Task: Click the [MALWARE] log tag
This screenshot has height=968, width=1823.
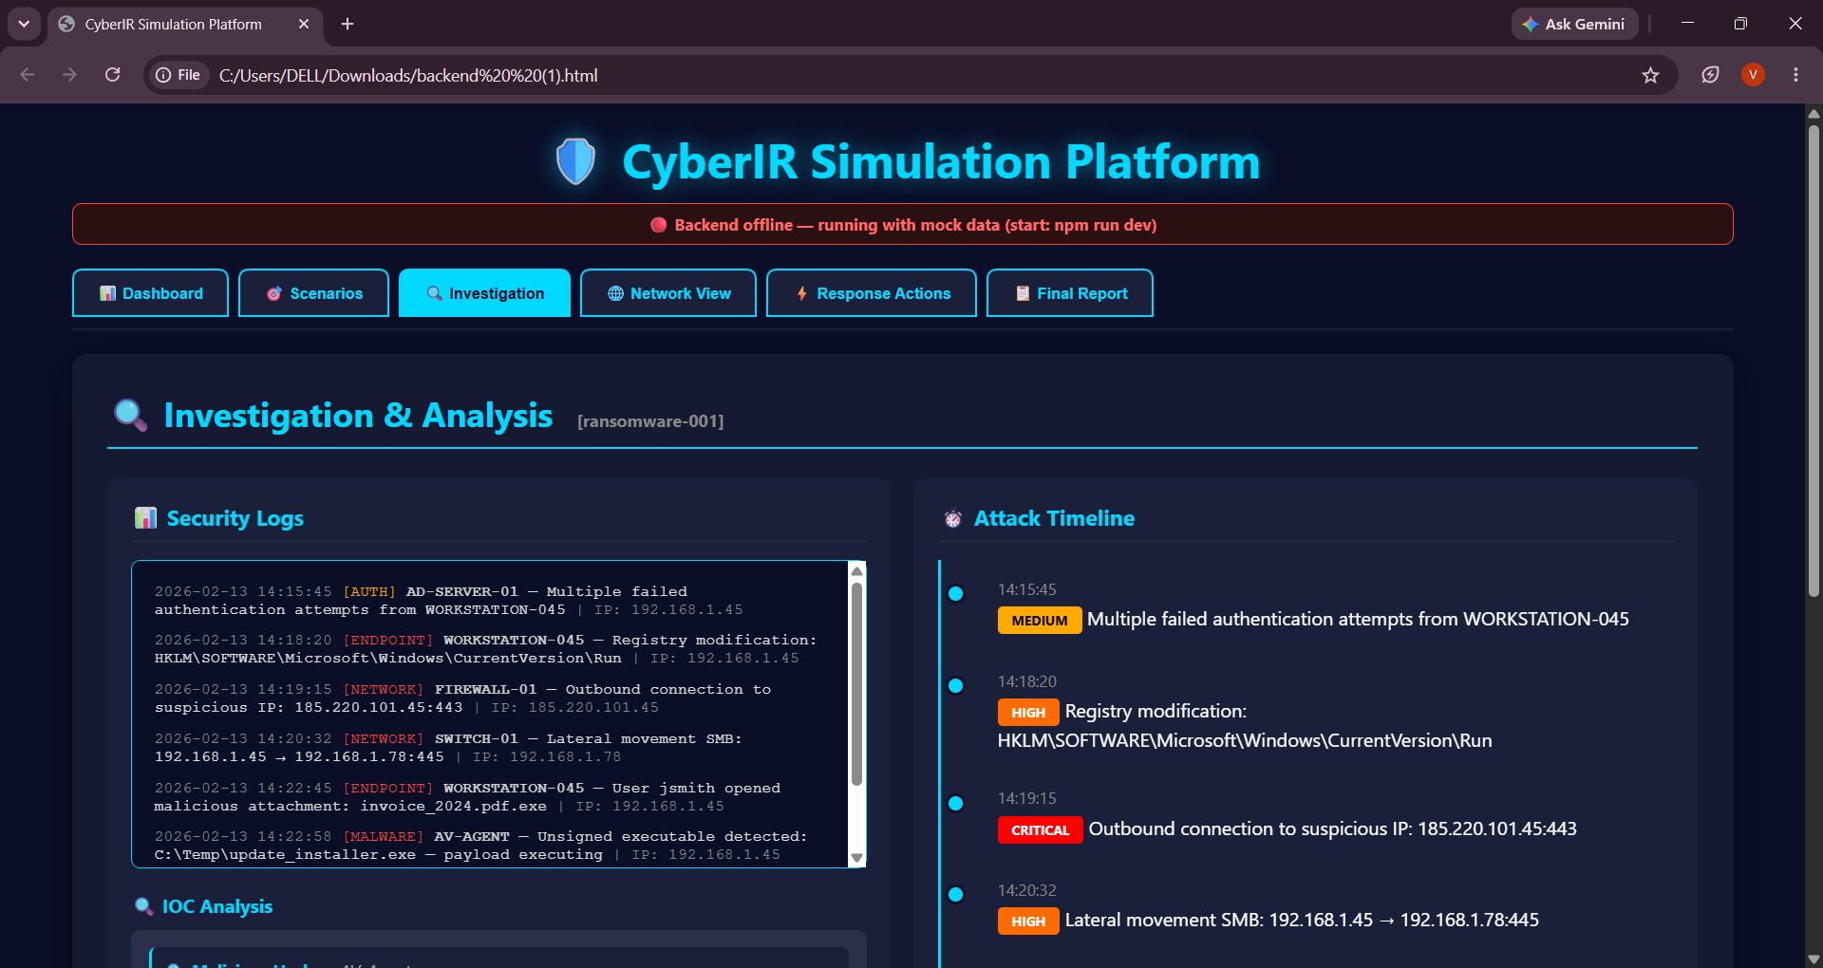Action: 384,836
